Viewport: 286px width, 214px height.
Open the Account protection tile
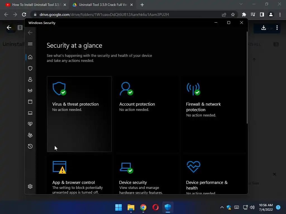[x=146, y=114]
